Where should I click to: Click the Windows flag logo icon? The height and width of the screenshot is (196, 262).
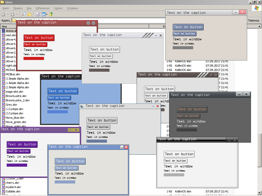256,8
